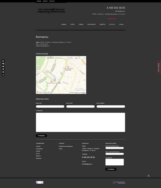Expand the map to fullscreen

tap(84, 58)
